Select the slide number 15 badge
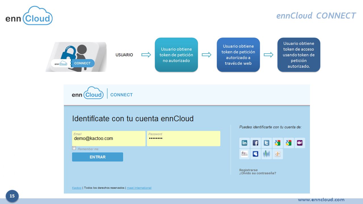The height and width of the screenshot is (204, 363). 12,196
